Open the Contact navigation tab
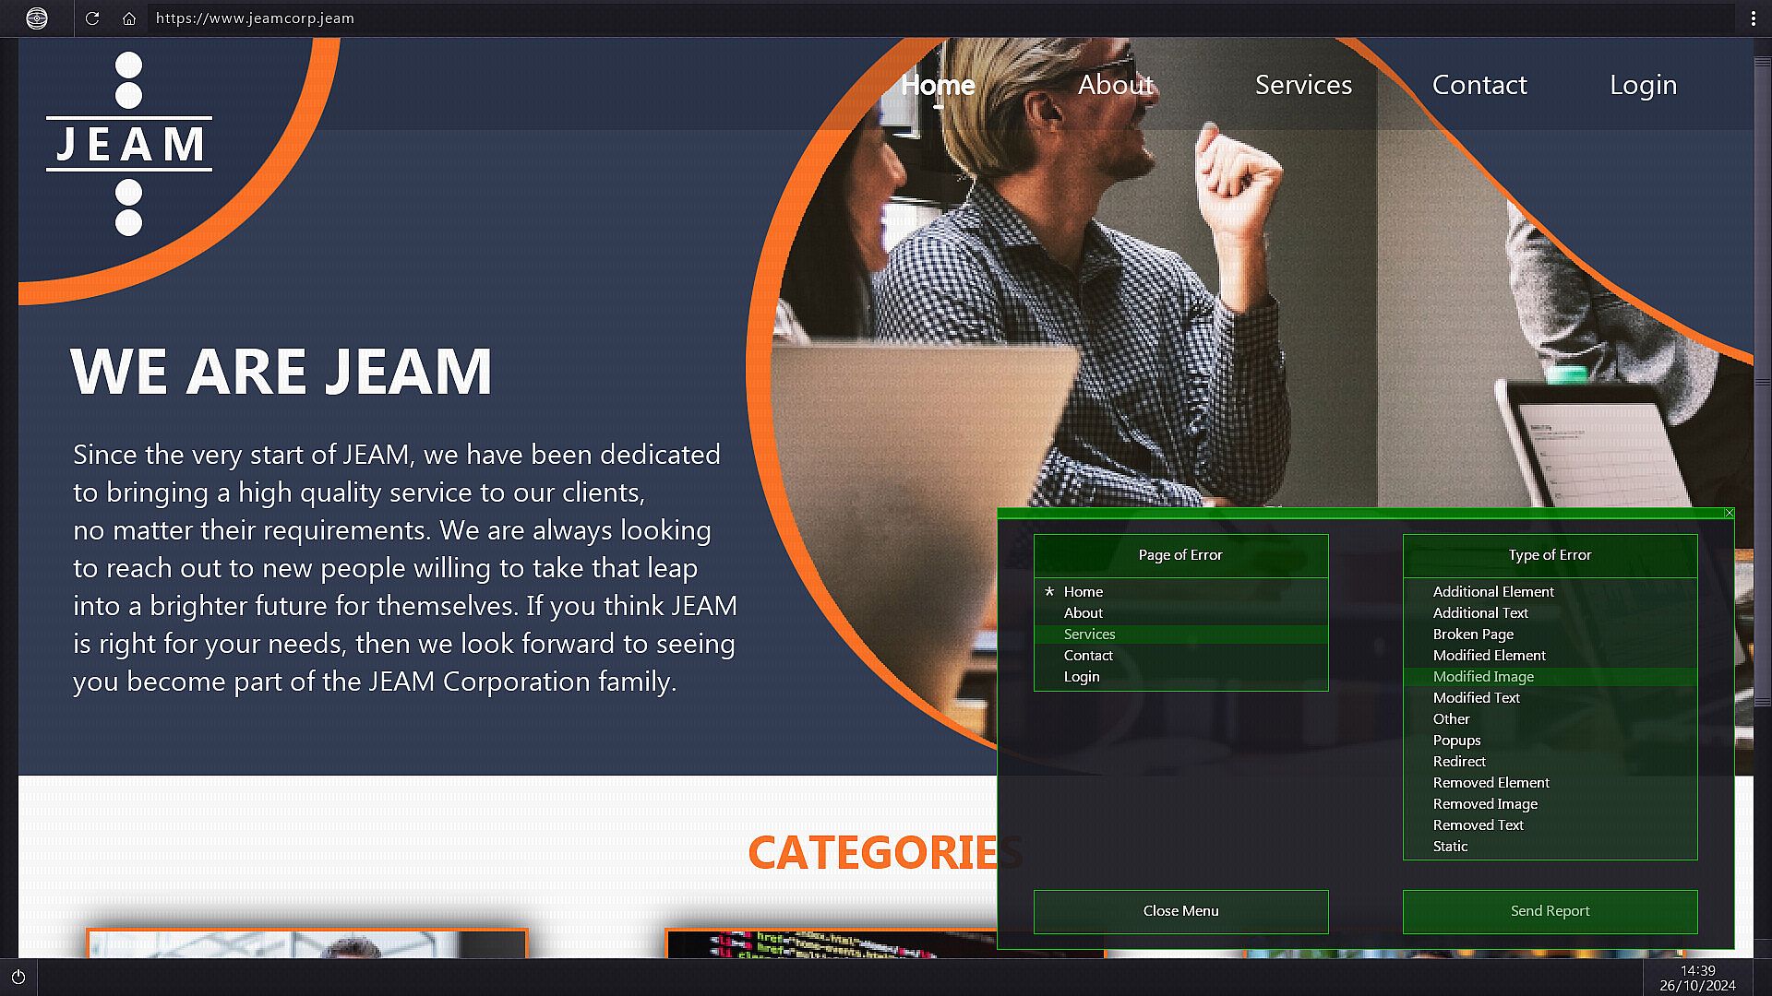The image size is (1772, 996). tap(1479, 85)
